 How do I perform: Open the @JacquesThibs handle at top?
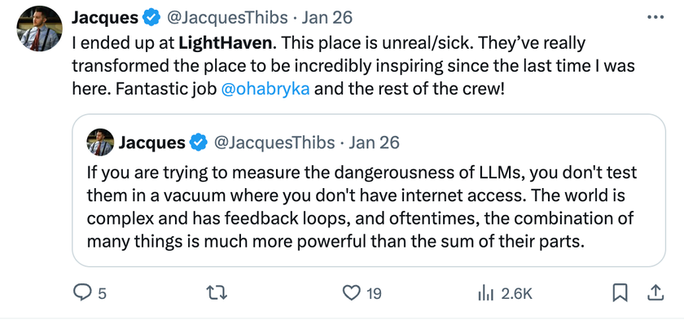pos(228,18)
